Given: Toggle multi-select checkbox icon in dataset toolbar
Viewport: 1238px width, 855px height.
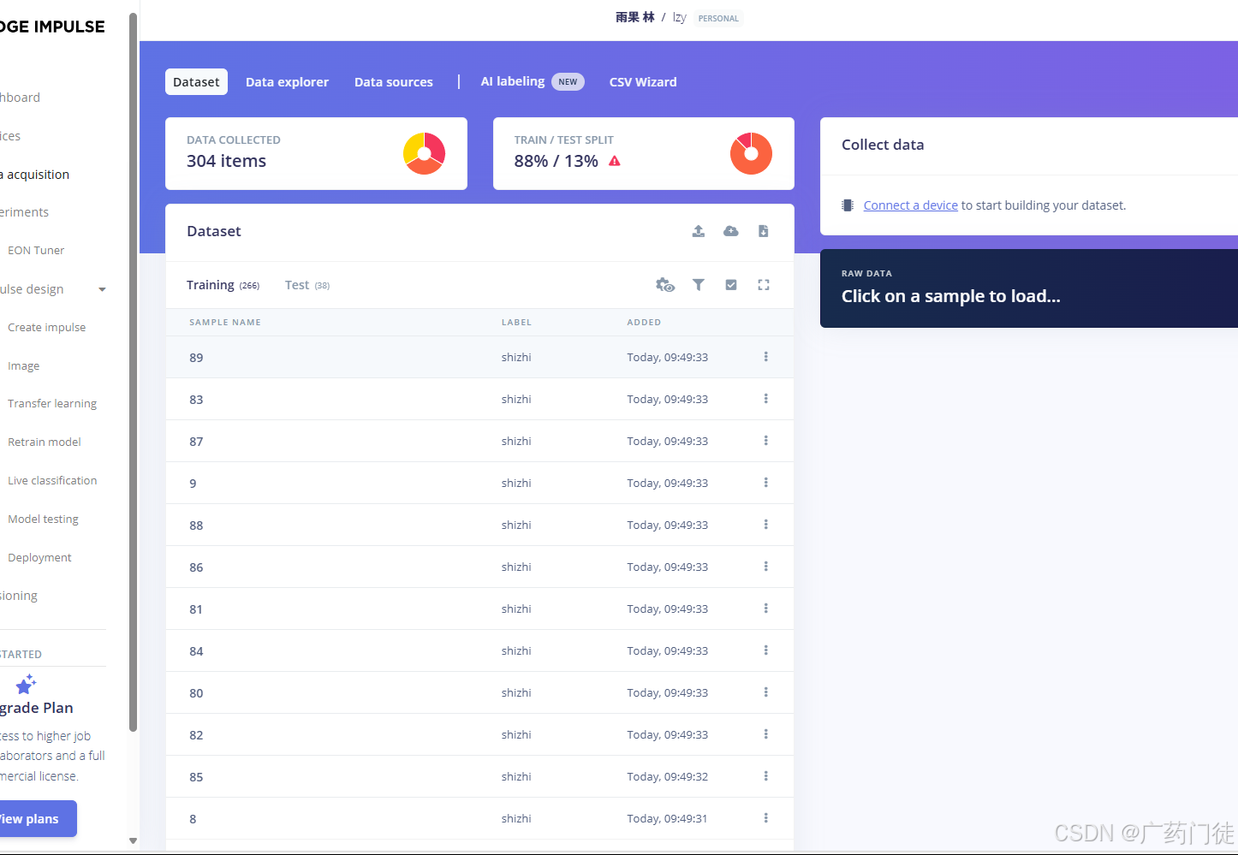Looking at the screenshot, I should point(731,285).
